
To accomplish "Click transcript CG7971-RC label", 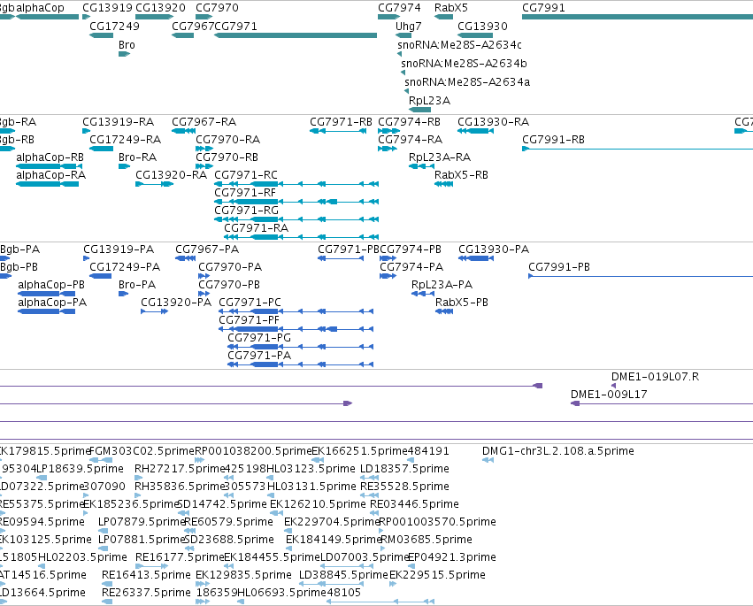I will 246,175.
